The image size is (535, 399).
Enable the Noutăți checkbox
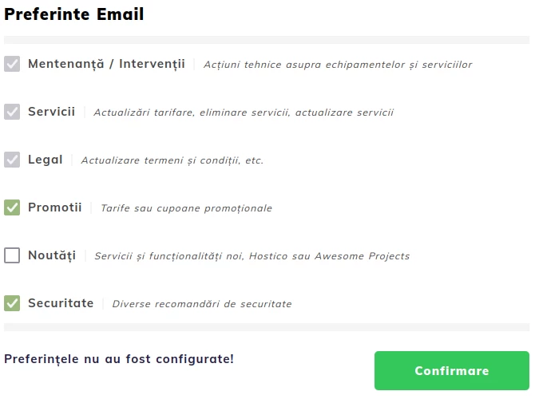click(12, 255)
